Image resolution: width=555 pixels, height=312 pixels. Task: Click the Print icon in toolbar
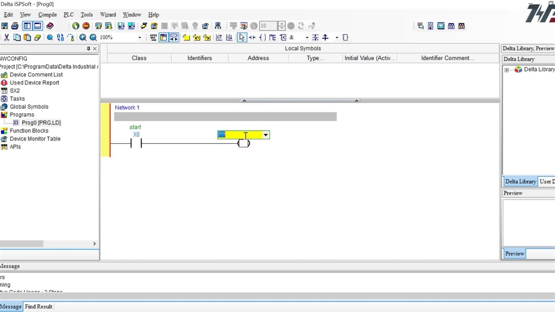click(x=15, y=26)
